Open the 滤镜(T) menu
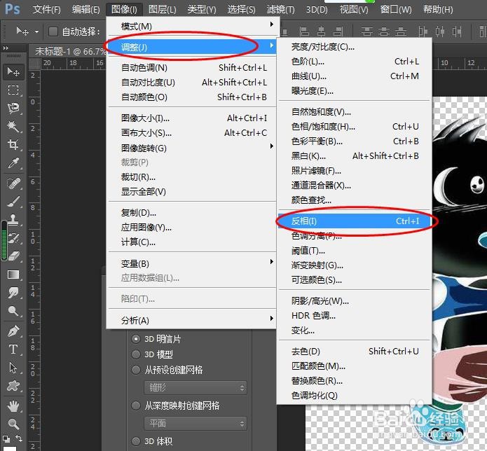 [x=281, y=9]
